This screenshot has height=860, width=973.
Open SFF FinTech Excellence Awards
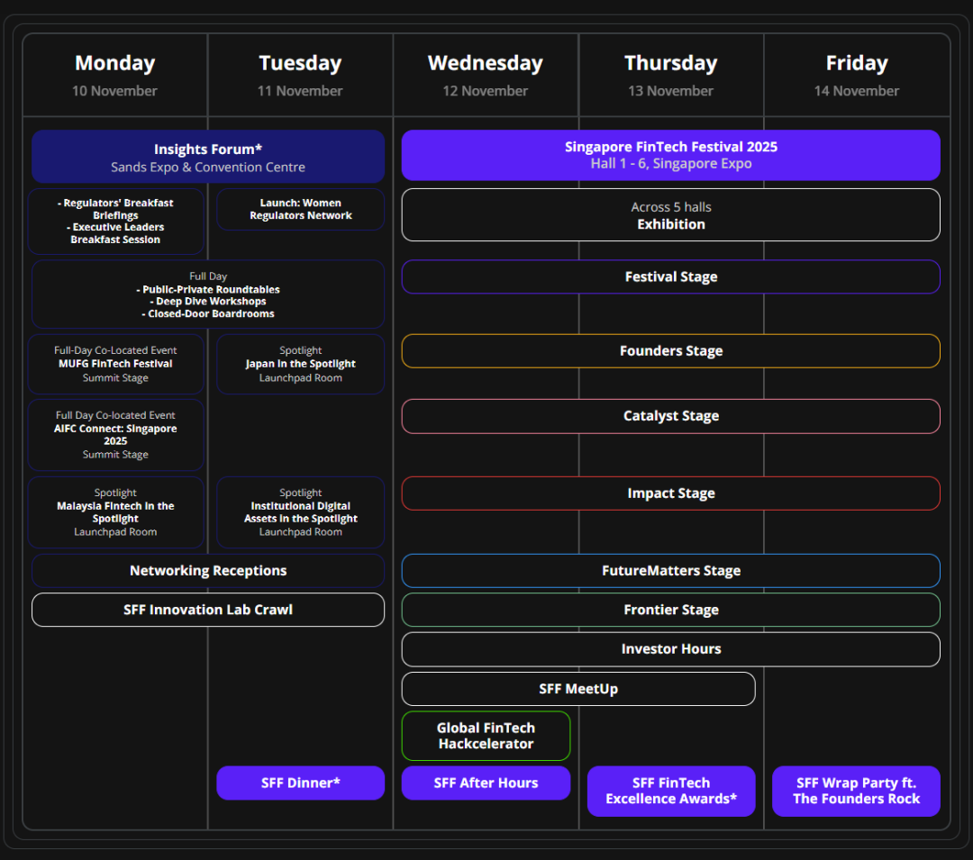[670, 791]
